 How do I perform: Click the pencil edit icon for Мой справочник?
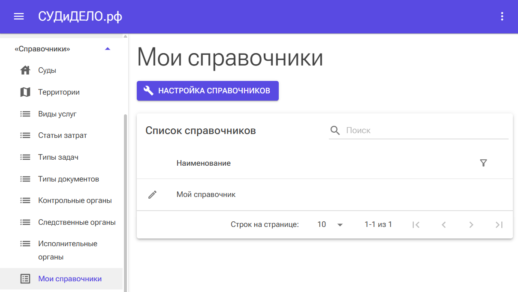coord(152,194)
